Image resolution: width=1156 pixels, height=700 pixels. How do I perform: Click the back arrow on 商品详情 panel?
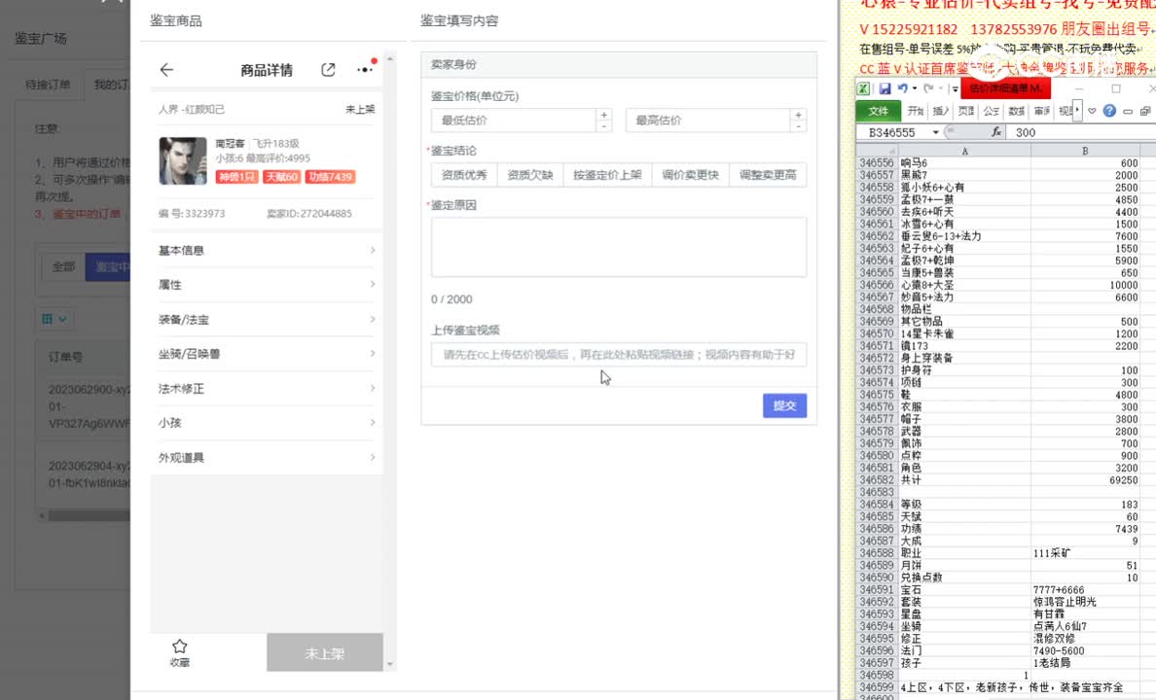(x=166, y=70)
